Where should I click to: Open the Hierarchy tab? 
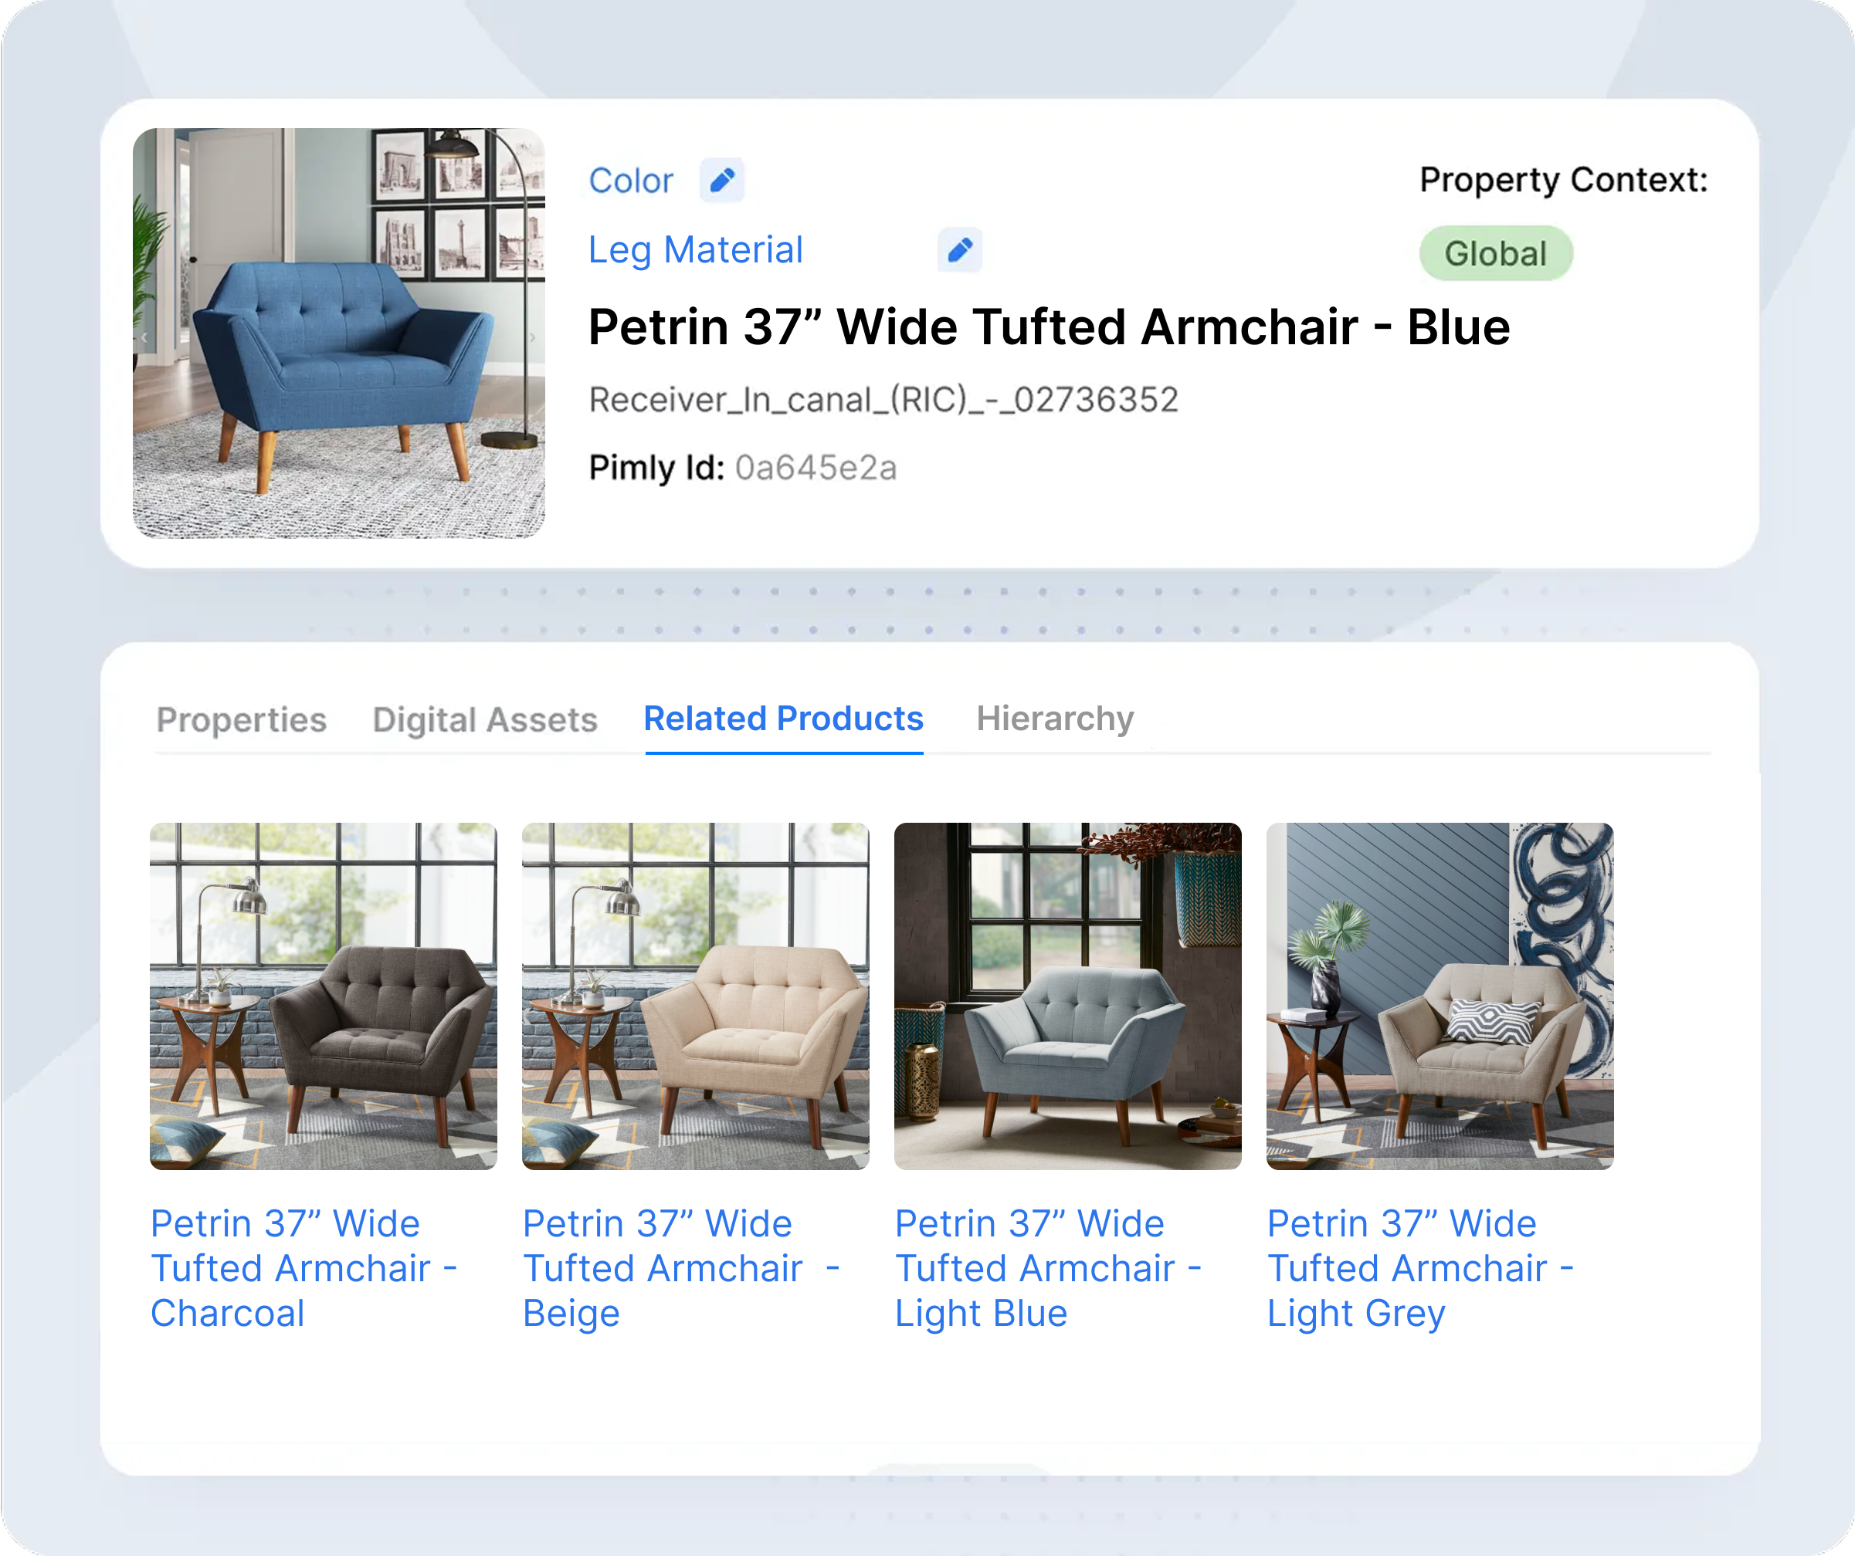tap(1055, 719)
